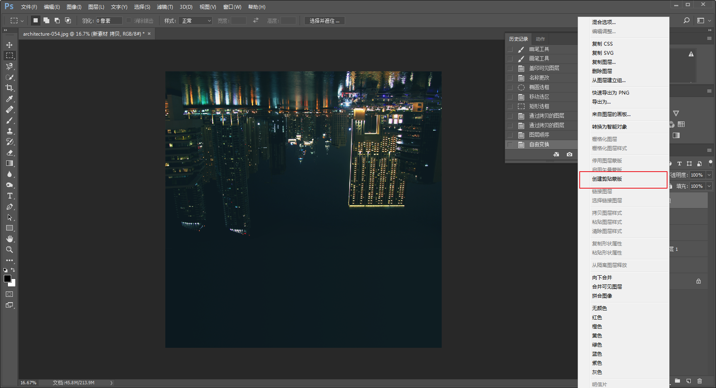Screen dimensions: 716x388
Task: Select the History Brush tool
Action: 10,142
